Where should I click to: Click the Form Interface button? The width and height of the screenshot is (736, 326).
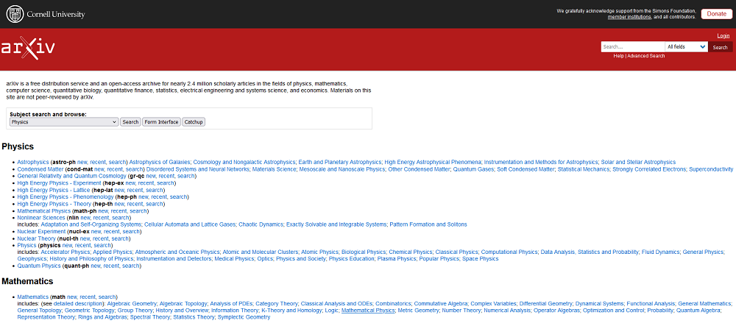tap(161, 122)
